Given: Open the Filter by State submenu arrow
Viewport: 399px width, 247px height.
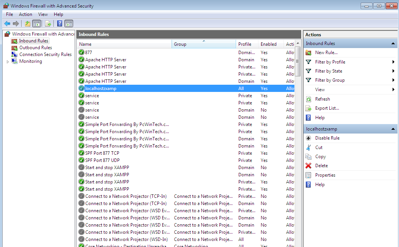Looking at the screenshot, I should 393,71.
